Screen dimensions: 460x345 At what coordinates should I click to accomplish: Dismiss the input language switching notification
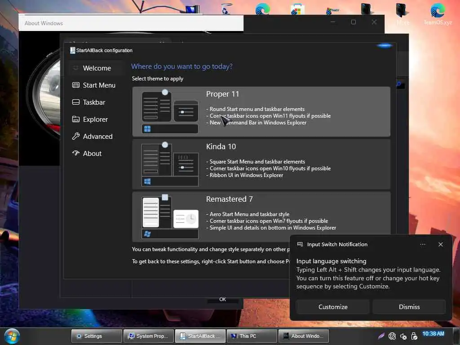point(409,307)
